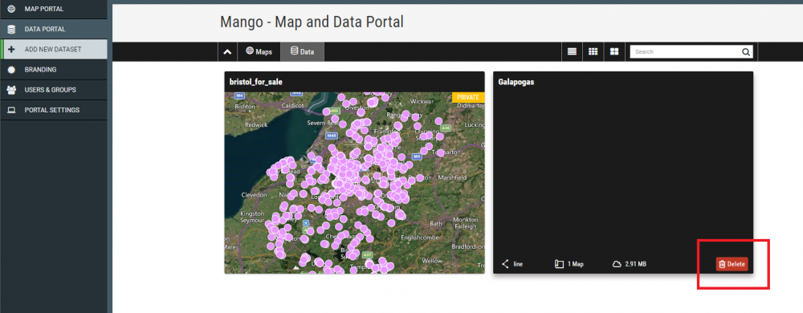Viewport: 803px width, 313px height.
Task: Click the line share icon on Galapogas
Action: coord(505,264)
